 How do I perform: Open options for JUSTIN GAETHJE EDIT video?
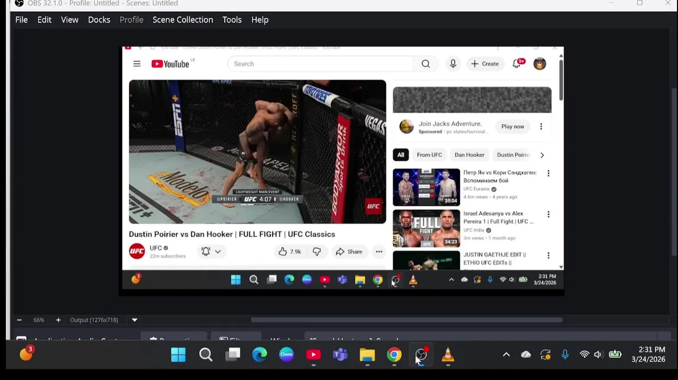click(x=549, y=255)
